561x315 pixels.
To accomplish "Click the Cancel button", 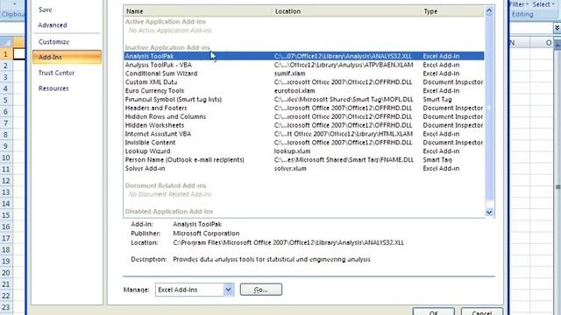I will click(481, 311).
